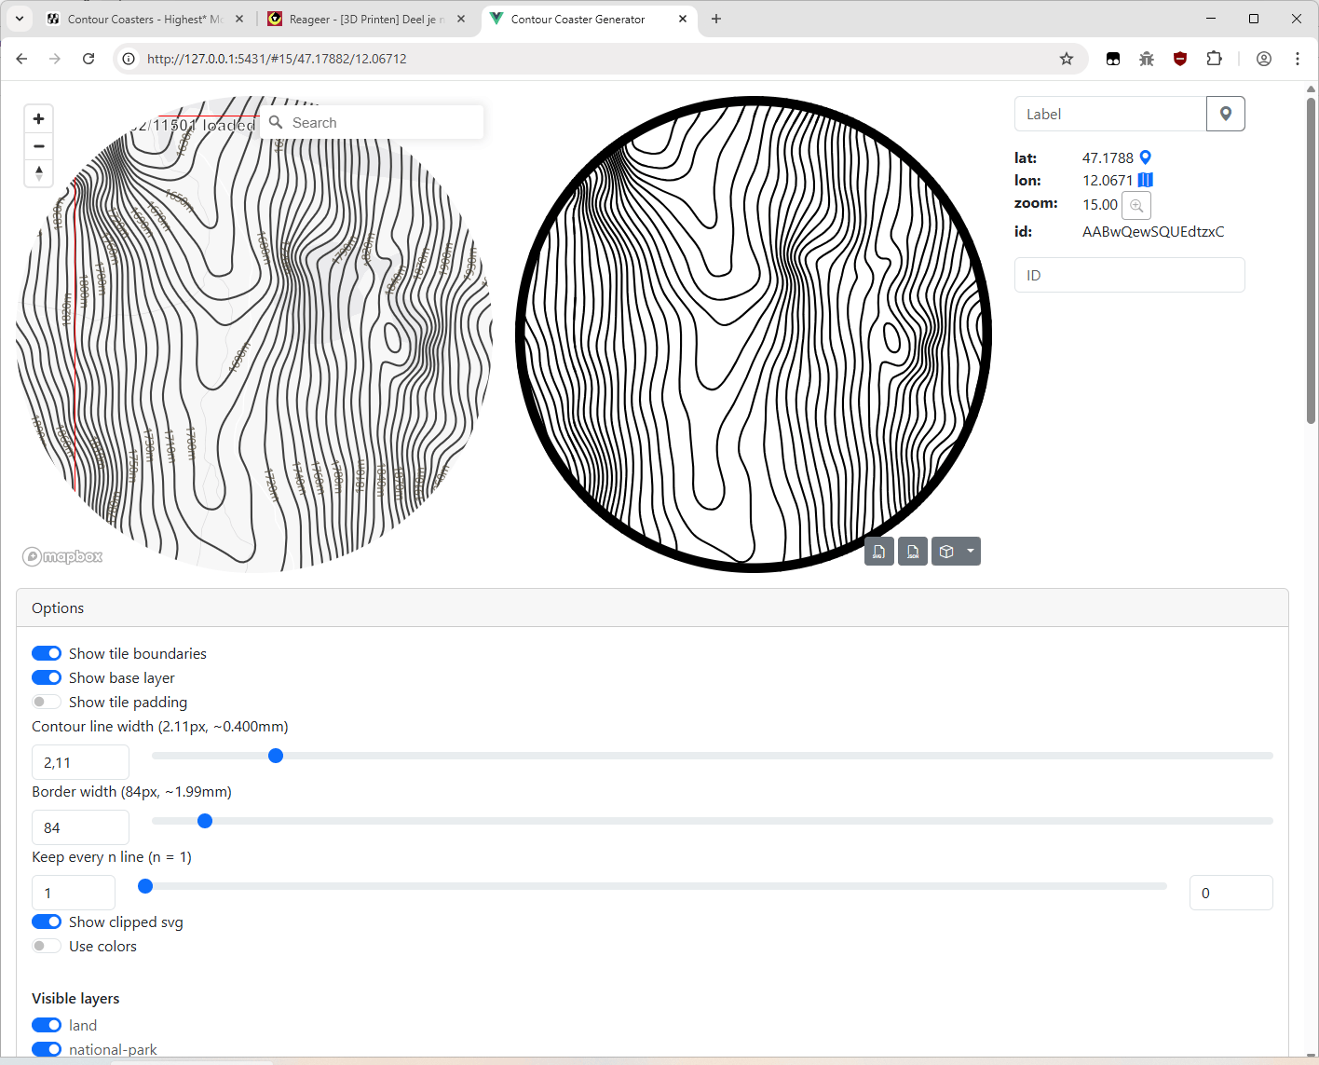Click inside the ID input field
This screenshot has height=1065, width=1319.
[1129, 274]
